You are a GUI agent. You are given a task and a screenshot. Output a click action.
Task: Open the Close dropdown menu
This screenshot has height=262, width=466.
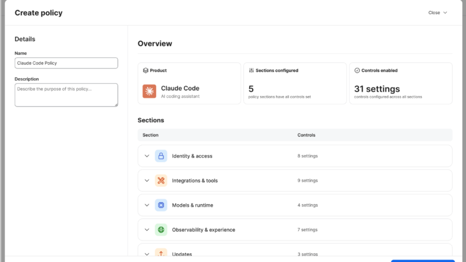[x=438, y=12]
